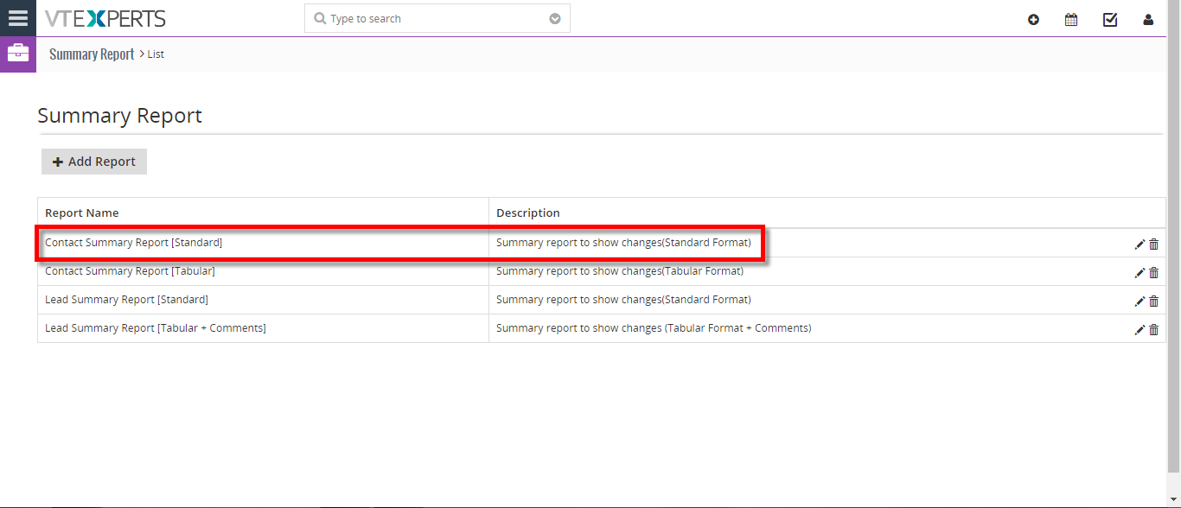Edit Contact Summary Report [Tabular] via pencil
This screenshot has height=508, width=1181.
pyautogui.click(x=1140, y=273)
